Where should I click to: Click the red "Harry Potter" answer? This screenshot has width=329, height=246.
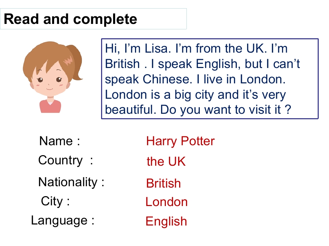[x=180, y=141]
